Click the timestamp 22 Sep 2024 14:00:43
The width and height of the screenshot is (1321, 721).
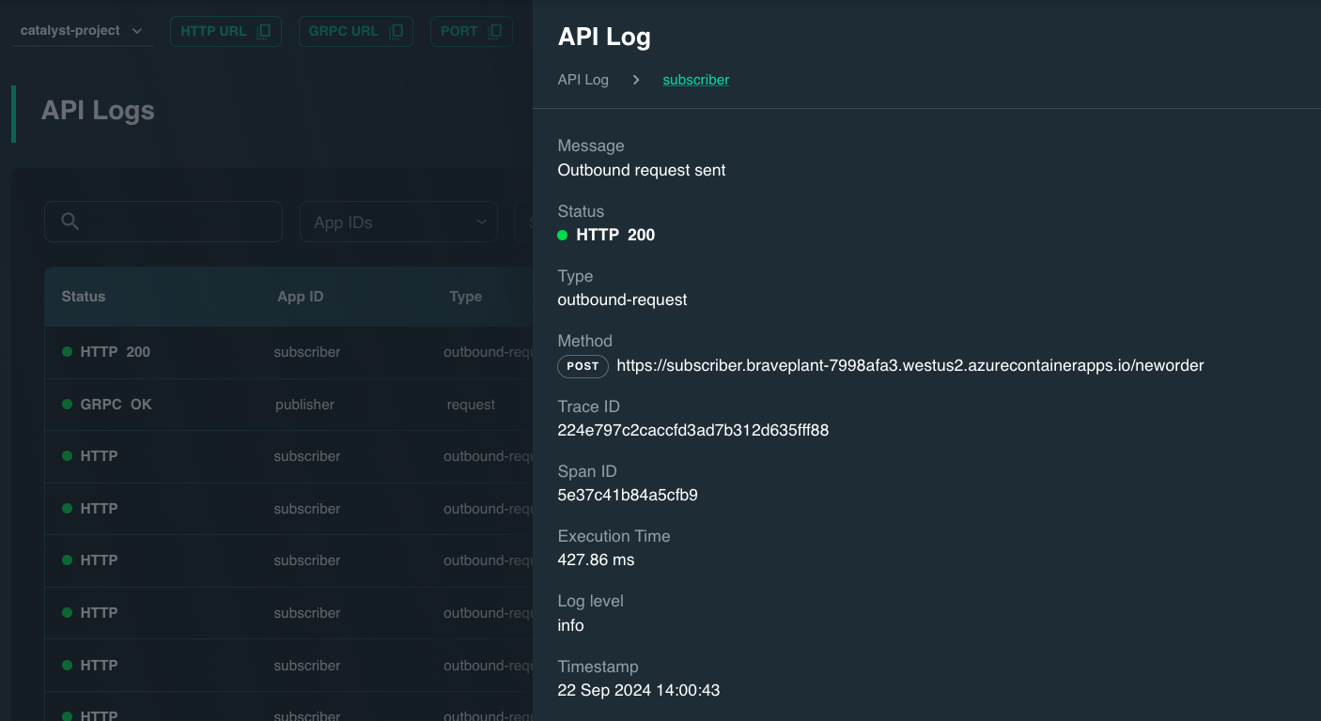click(639, 691)
